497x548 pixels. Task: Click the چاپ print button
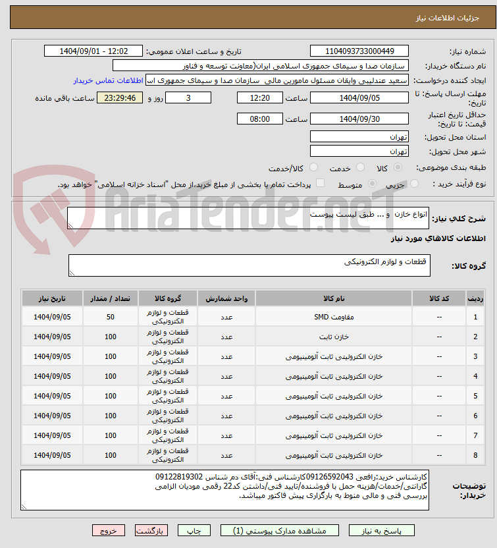(194, 530)
